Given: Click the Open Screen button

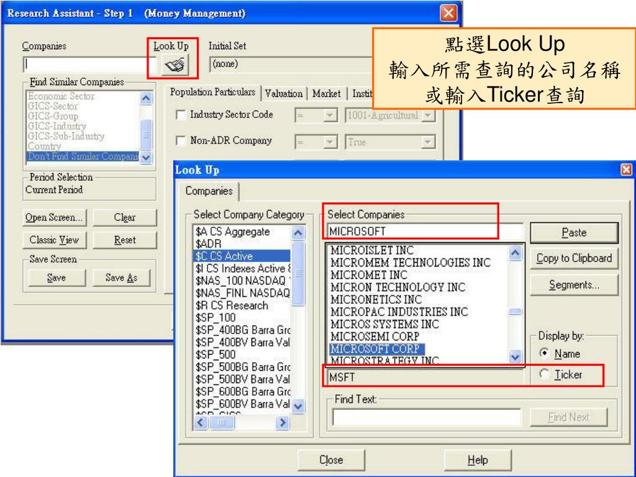Looking at the screenshot, I should [54, 217].
